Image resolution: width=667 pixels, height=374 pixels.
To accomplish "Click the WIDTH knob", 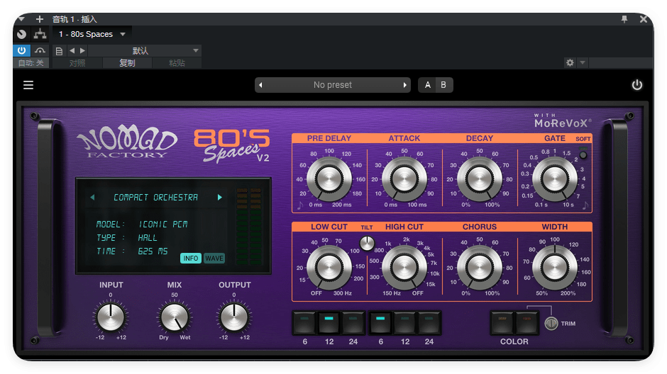I will pos(555,268).
